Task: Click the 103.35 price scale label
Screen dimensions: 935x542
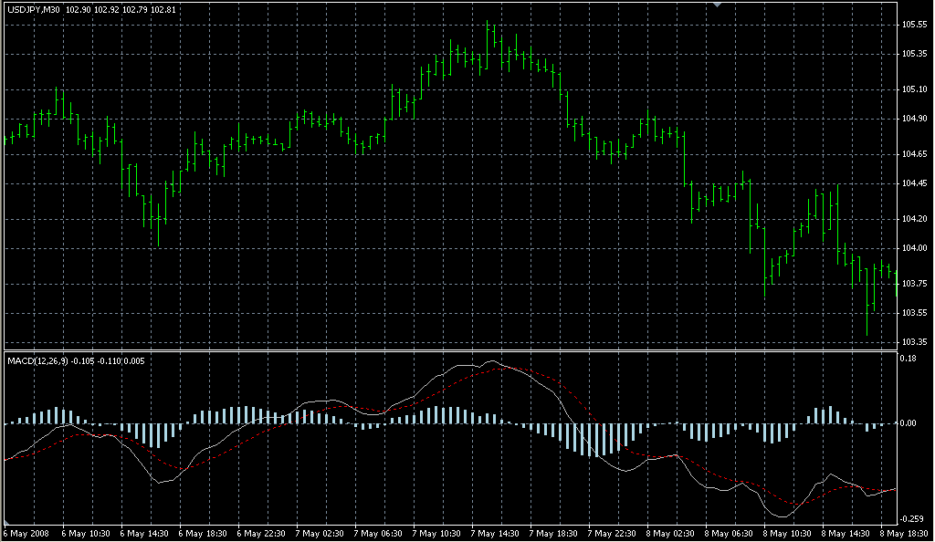Action: pyautogui.click(x=913, y=341)
